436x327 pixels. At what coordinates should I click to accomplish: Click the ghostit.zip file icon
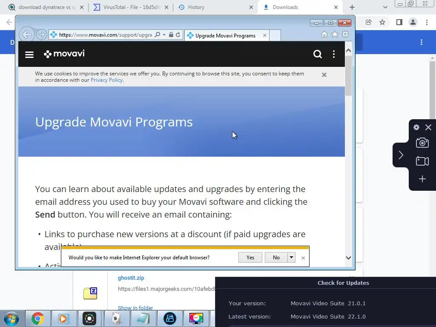(x=90, y=293)
